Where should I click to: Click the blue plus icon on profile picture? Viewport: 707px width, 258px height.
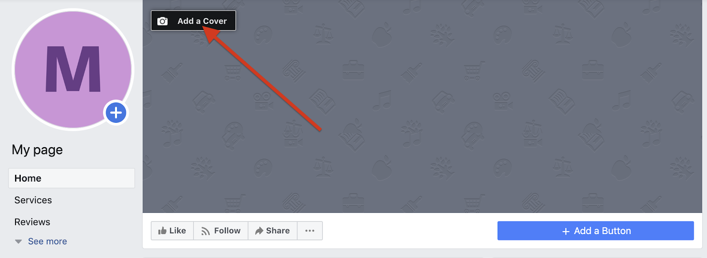116,113
